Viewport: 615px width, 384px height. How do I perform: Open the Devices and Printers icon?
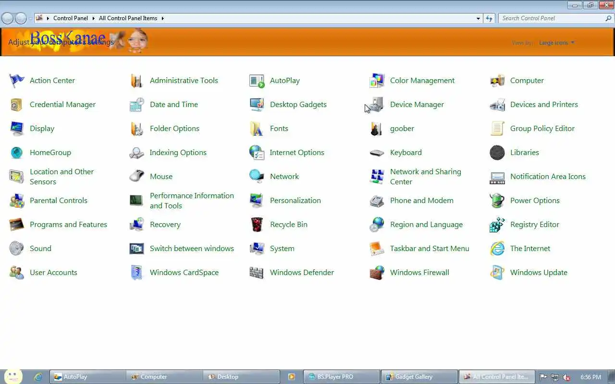pos(497,105)
